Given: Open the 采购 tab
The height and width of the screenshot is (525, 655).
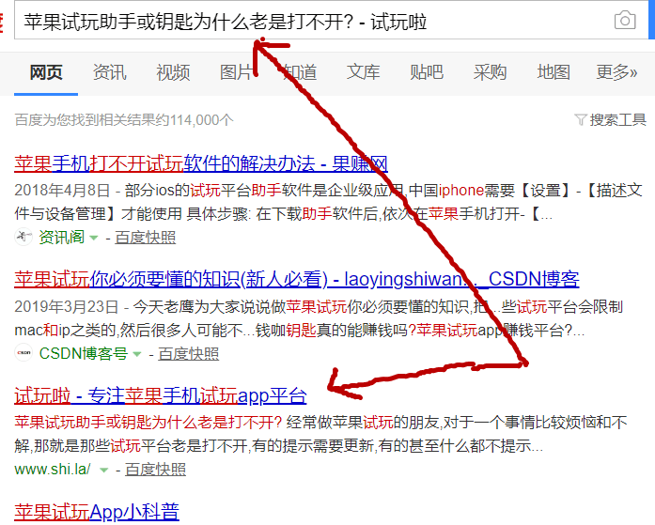Looking at the screenshot, I should pos(490,72).
